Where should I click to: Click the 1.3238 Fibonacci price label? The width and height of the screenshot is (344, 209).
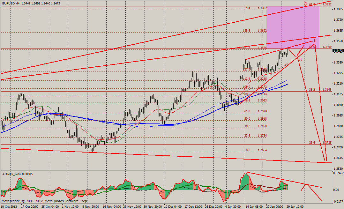click(x=262, y=79)
